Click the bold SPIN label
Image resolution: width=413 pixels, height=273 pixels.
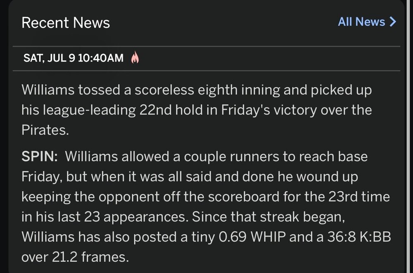tap(39, 157)
